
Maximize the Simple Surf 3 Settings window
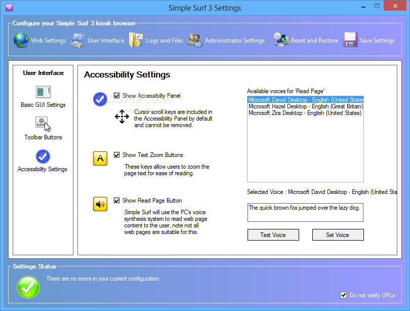pos(377,6)
